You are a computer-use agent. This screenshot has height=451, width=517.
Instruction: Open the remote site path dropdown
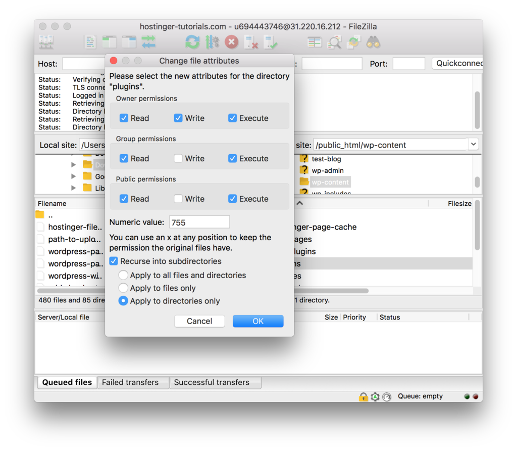coord(473,145)
